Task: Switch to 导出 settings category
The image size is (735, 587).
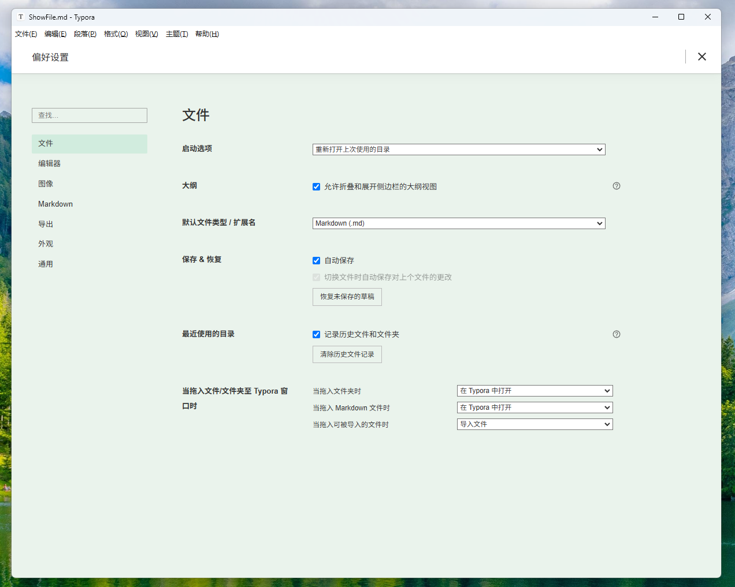Action: [x=90, y=224]
